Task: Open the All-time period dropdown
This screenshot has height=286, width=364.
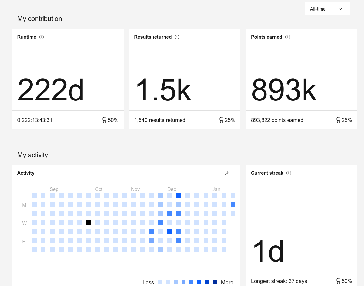Action: (x=327, y=9)
